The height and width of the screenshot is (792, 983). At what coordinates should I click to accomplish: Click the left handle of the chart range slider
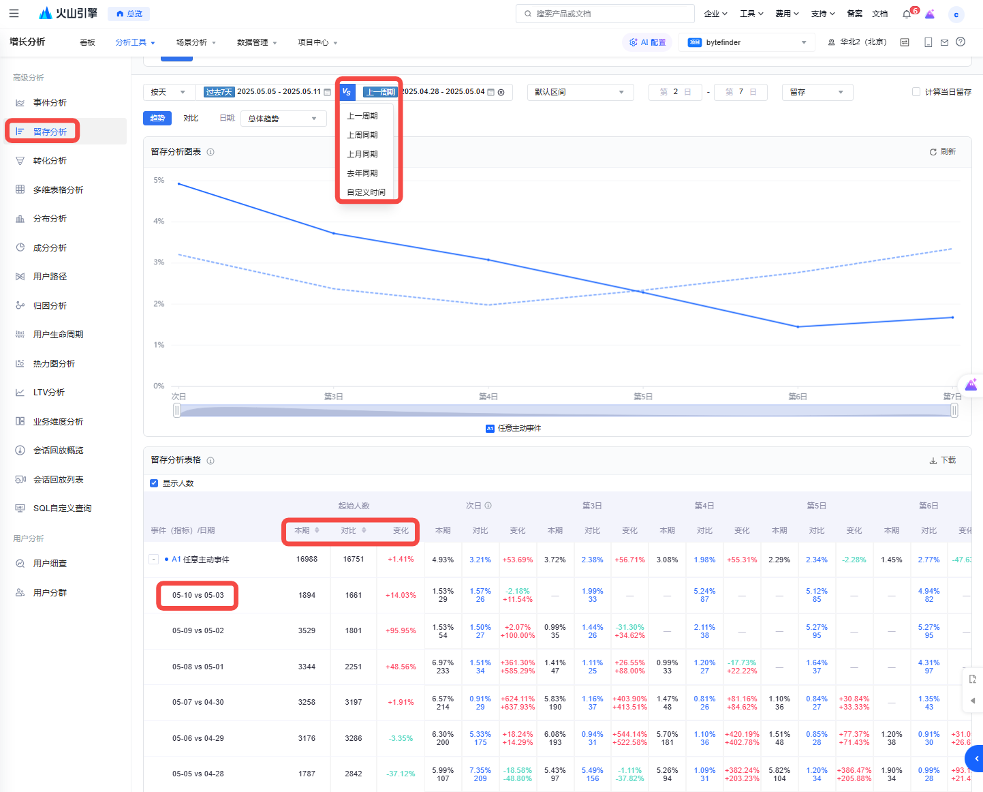pos(177,410)
